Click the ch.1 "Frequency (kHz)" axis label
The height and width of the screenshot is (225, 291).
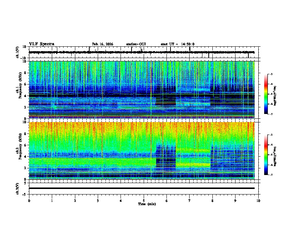pos(20,85)
